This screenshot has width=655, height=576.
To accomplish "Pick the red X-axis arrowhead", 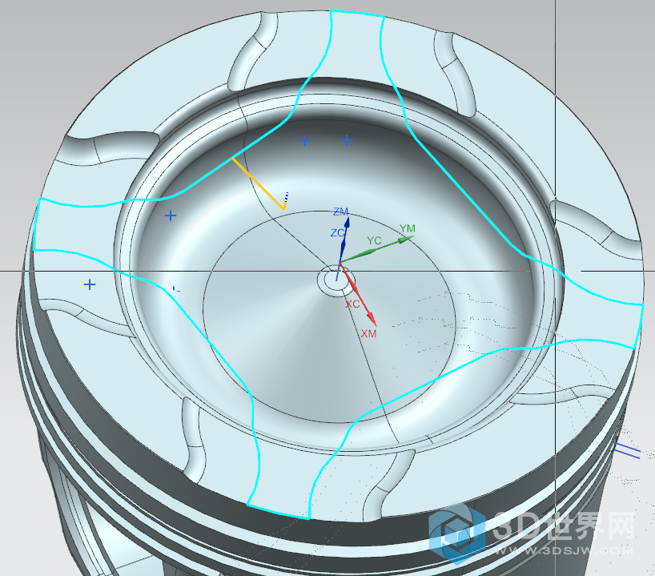I will [x=372, y=318].
